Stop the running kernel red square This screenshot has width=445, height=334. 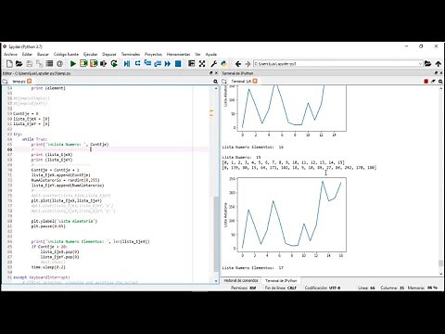[x=426, y=81]
